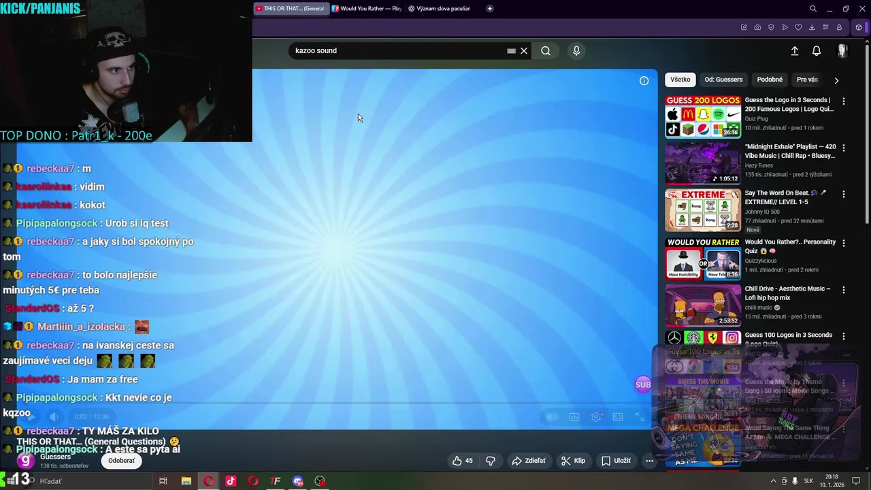Open options for Chill Drive Aesthetic Music
Image resolution: width=871 pixels, height=490 pixels.
click(x=844, y=290)
